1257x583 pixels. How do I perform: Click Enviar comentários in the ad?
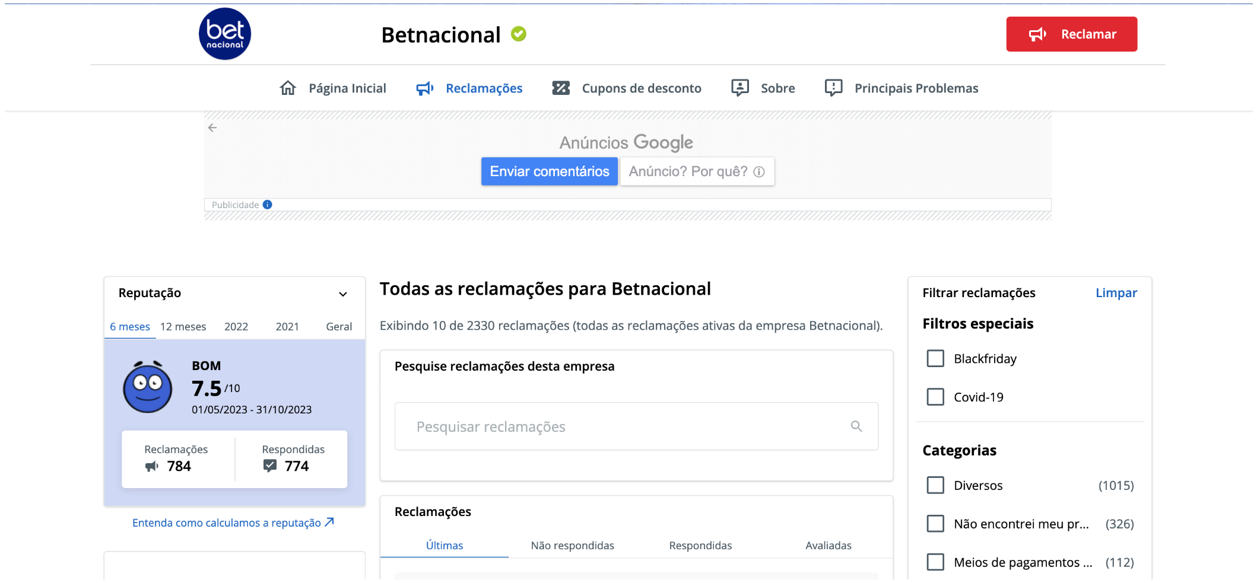tap(550, 171)
